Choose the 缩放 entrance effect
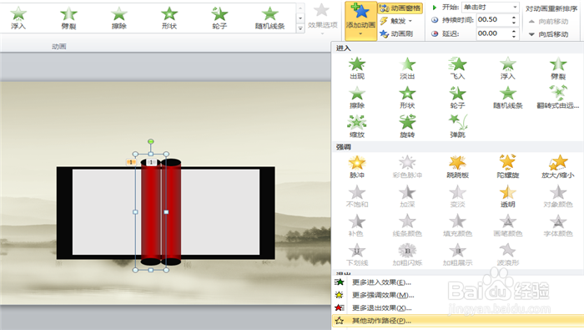The height and width of the screenshot is (330, 584). [x=357, y=126]
